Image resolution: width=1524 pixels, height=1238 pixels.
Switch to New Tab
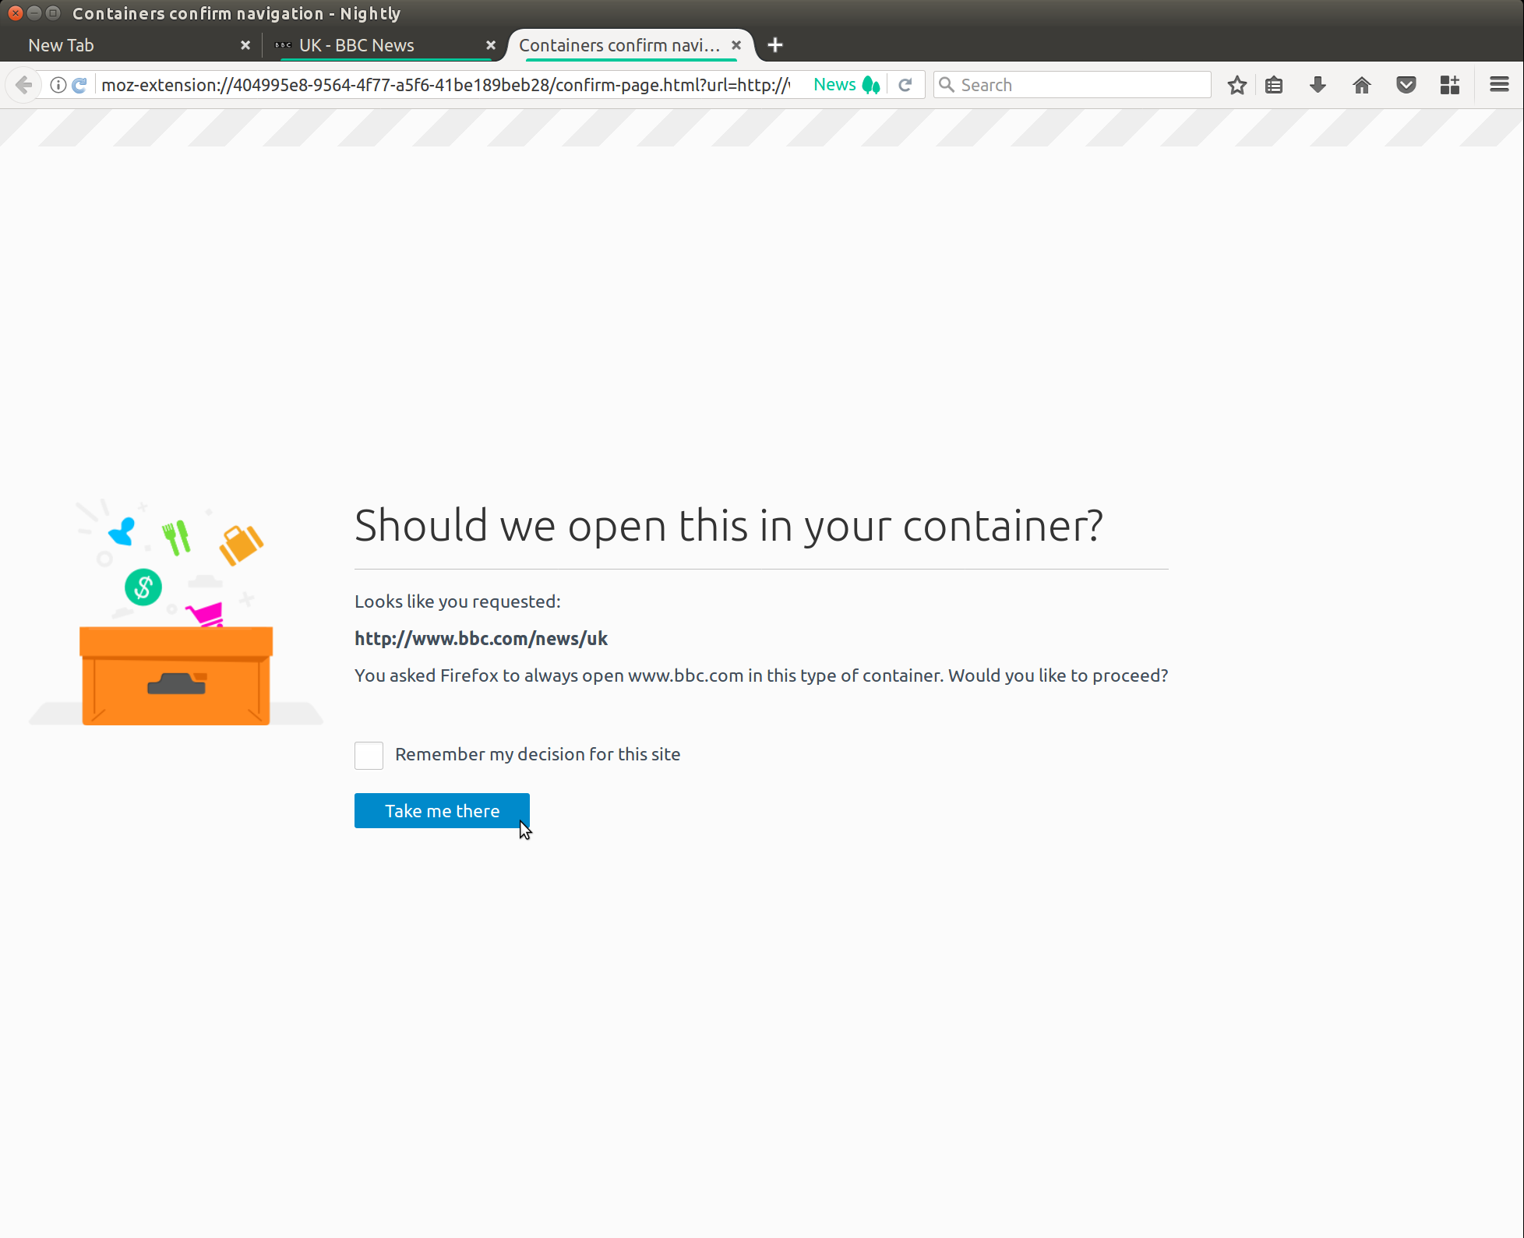tap(122, 45)
